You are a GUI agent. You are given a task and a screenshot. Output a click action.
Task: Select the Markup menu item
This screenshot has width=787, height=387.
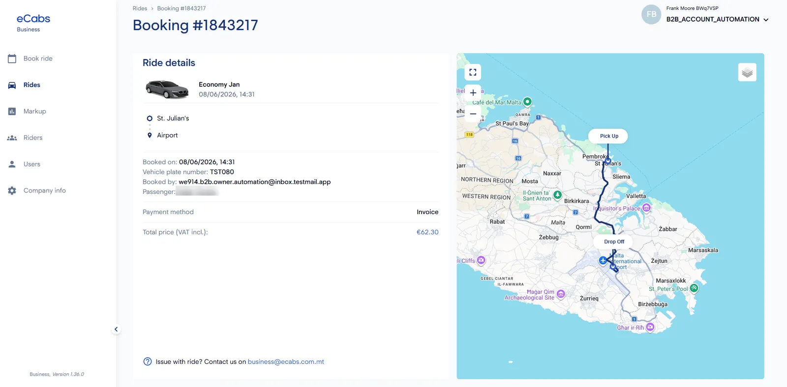[x=35, y=111]
